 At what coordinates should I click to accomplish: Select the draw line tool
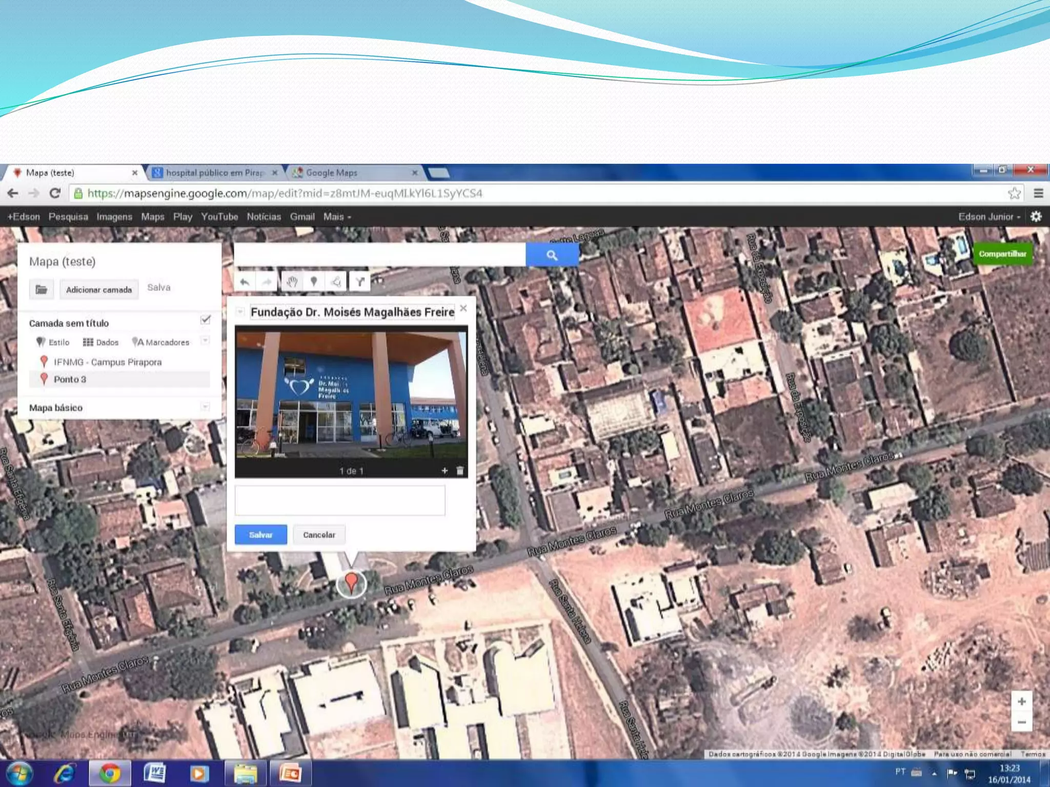[336, 282]
